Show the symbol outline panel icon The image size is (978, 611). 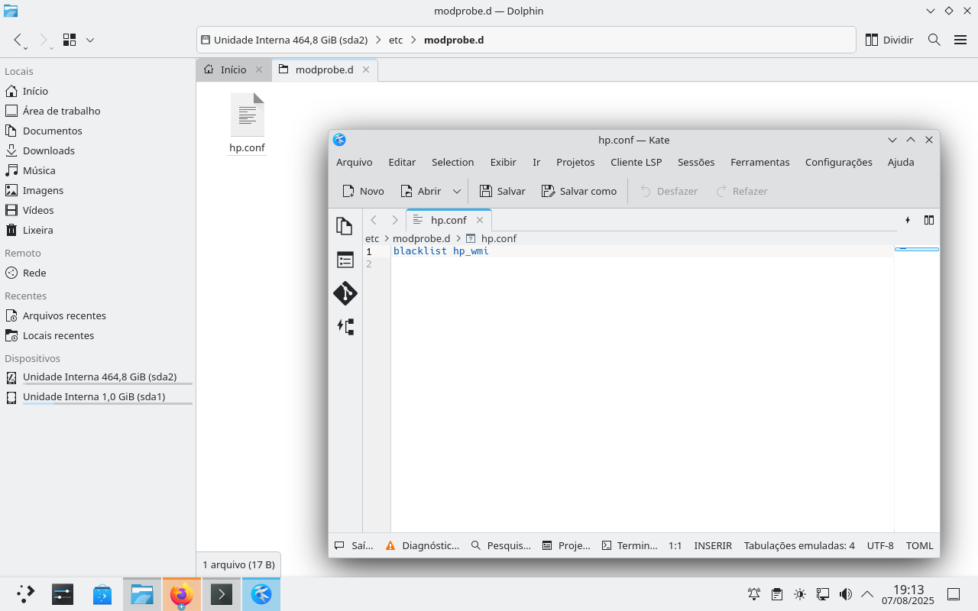(345, 260)
